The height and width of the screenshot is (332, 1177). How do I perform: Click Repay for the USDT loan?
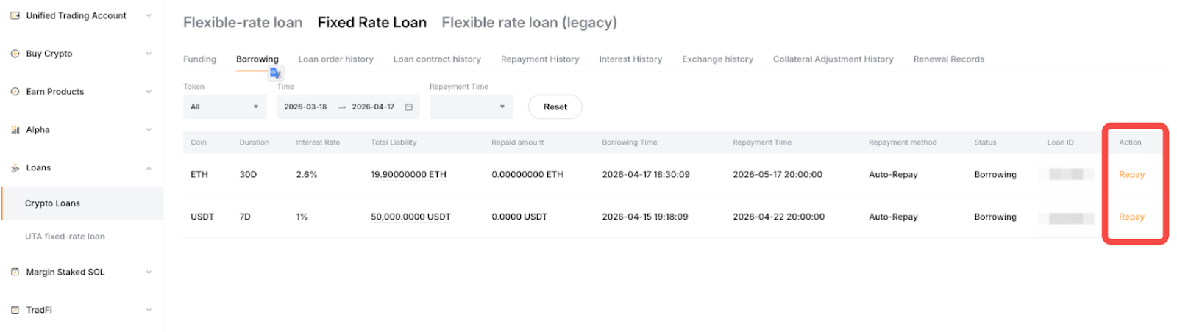click(1131, 217)
